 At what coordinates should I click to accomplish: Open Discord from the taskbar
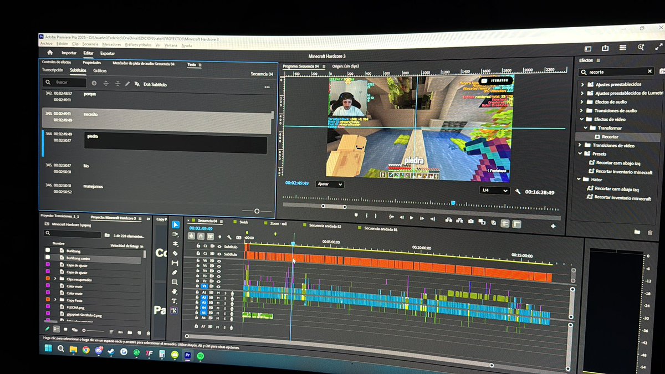coord(99,350)
